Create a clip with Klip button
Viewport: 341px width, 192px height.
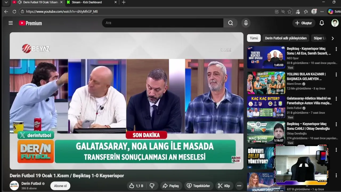click(x=224, y=186)
